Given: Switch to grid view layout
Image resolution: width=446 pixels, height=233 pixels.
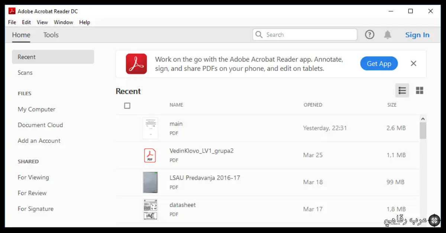Looking at the screenshot, I should coord(420,90).
